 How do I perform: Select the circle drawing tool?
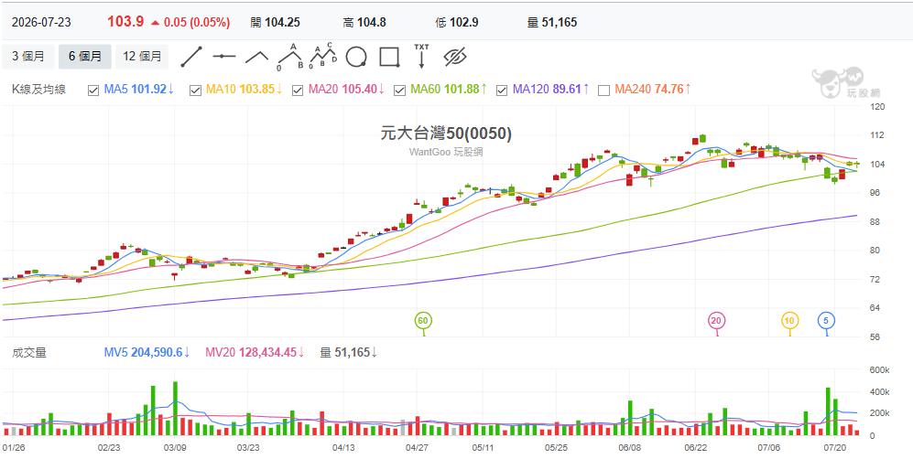click(356, 57)
